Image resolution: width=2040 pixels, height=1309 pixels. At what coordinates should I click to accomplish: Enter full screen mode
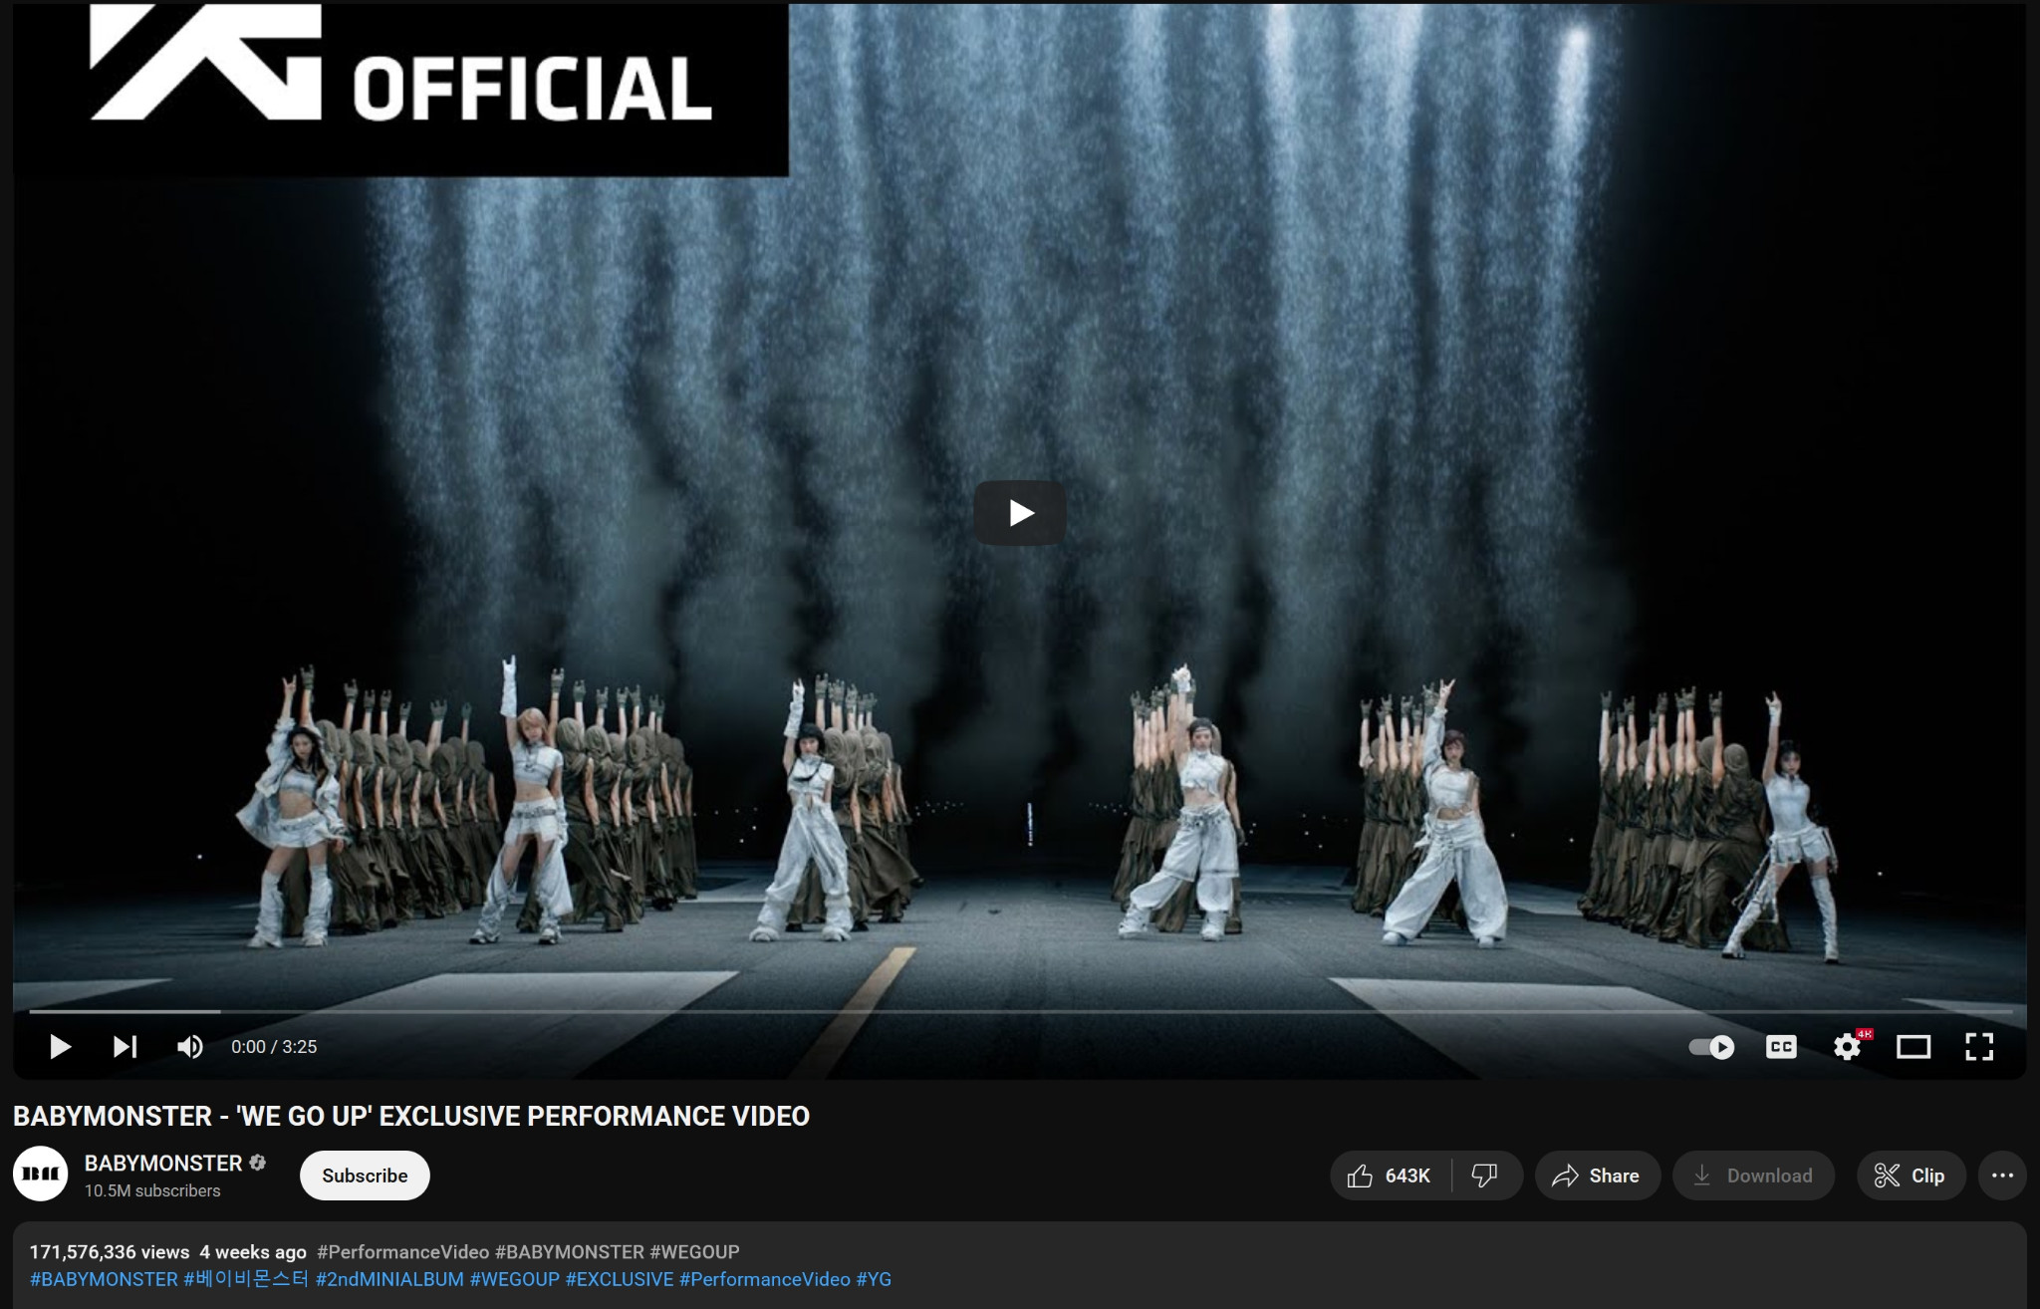[x=1978, y=1047]
